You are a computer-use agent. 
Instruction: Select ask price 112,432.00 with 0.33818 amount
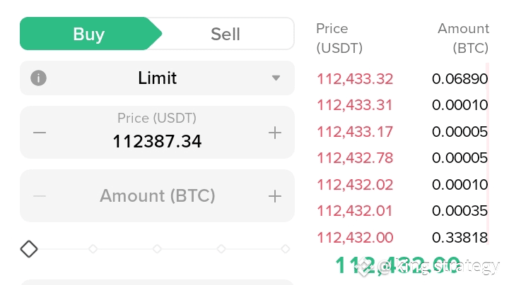(402, 238)
